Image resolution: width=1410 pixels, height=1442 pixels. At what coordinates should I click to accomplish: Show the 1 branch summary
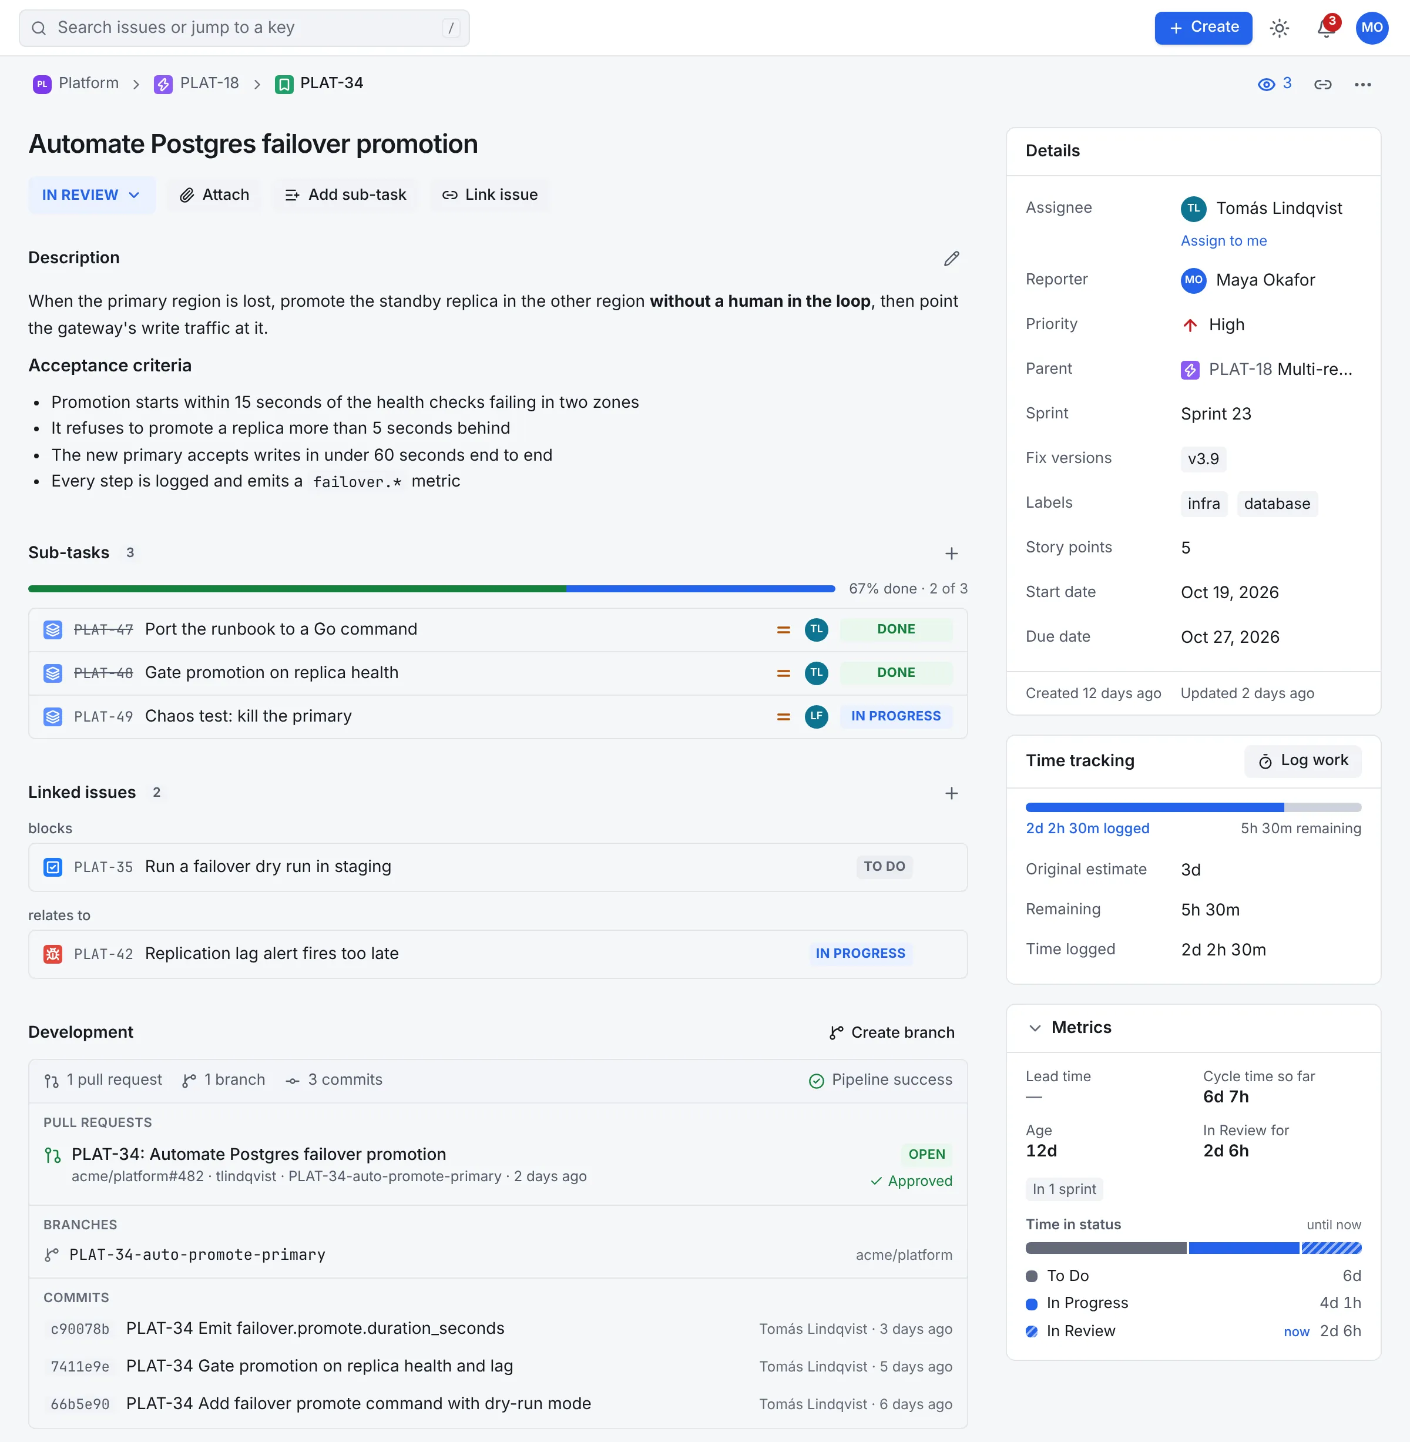(x=224, y=1080)
